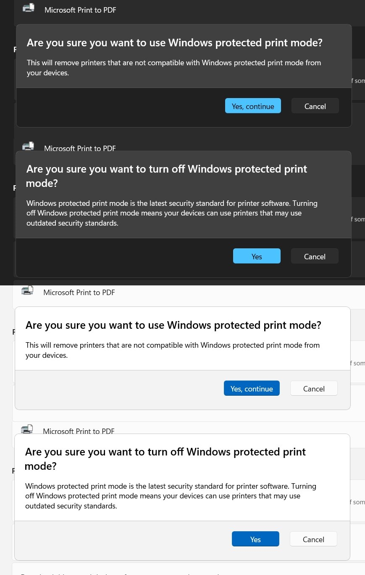This screenshot has height=575, width=365.
Task: Click the dark dialog's 'turn off' heading text
Action: point(167,176)
